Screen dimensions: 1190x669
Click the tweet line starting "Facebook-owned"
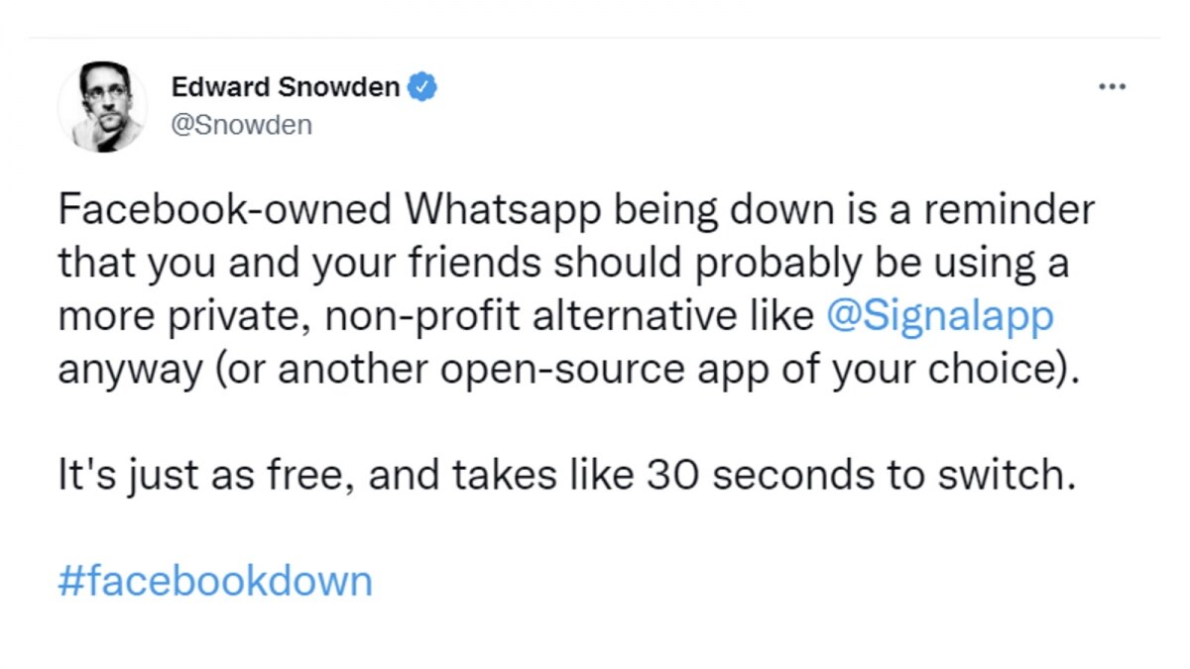575,211
